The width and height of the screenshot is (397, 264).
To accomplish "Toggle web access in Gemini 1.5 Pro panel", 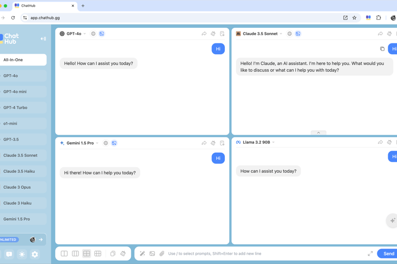I will (105, 143).
